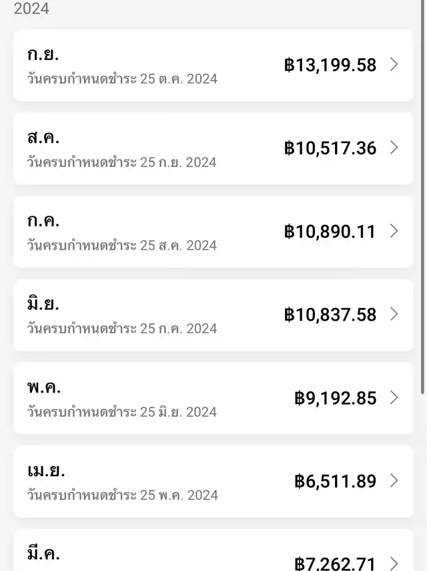Open the เม.ย. bill chevron arrow
The width and height of the screenshot is (427, 571).
tap(394, 481)
